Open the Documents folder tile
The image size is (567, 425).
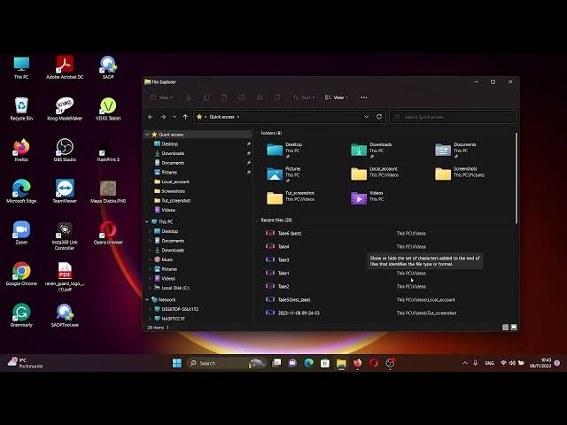(x=455, y=150)
